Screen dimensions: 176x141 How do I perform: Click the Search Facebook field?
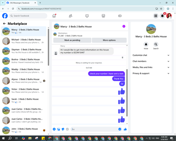(x=28, y=16)
